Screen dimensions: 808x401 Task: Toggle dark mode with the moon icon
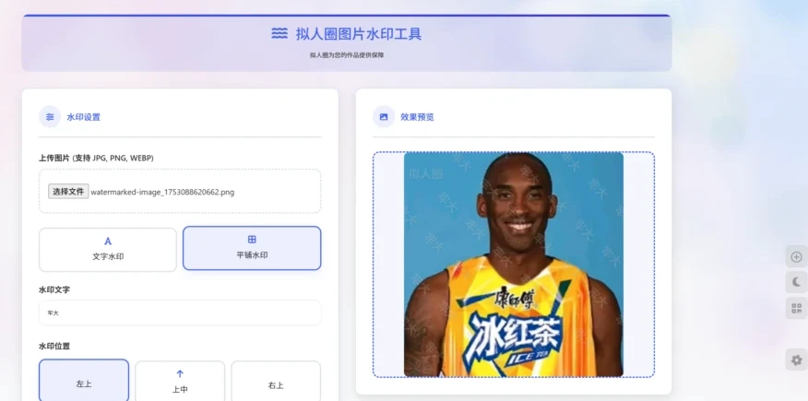(796, 281)
